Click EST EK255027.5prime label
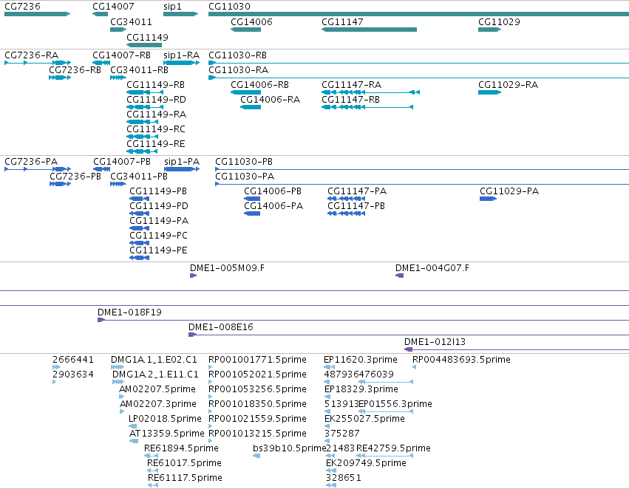The height and width of the screenshot is (489, 629). coord(364,418)
